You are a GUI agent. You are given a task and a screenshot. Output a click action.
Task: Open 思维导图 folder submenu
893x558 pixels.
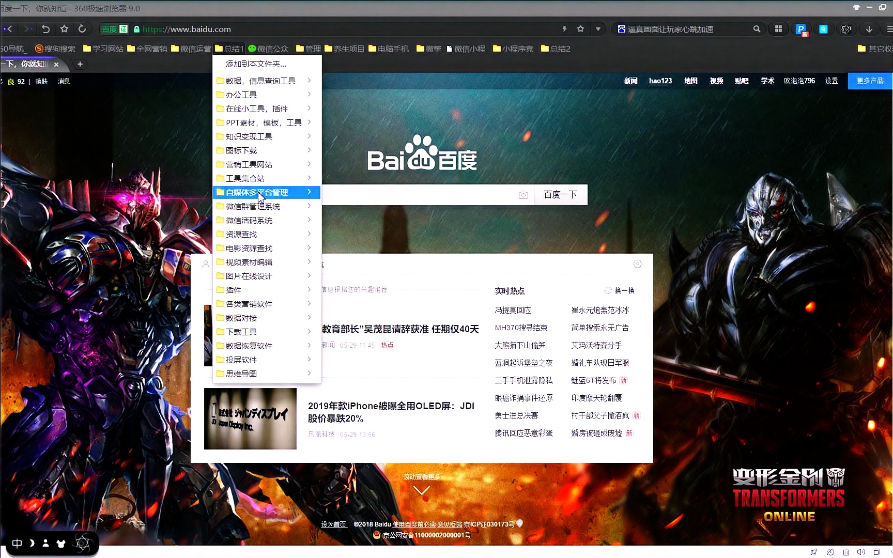[267, 374]
